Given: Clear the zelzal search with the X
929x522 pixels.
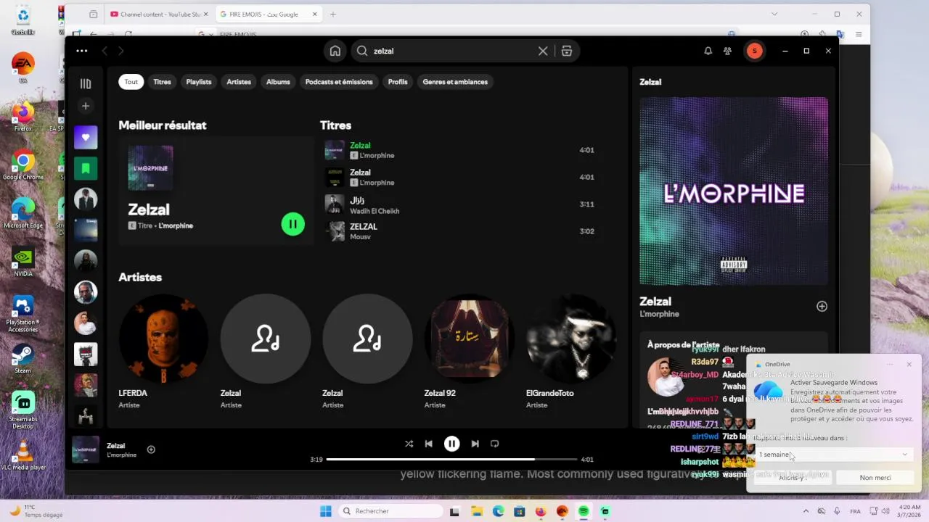Looking at the screenshot, I should [543, 51].
